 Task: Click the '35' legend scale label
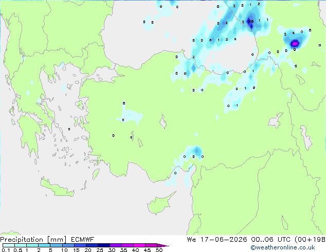pos(123,250)
